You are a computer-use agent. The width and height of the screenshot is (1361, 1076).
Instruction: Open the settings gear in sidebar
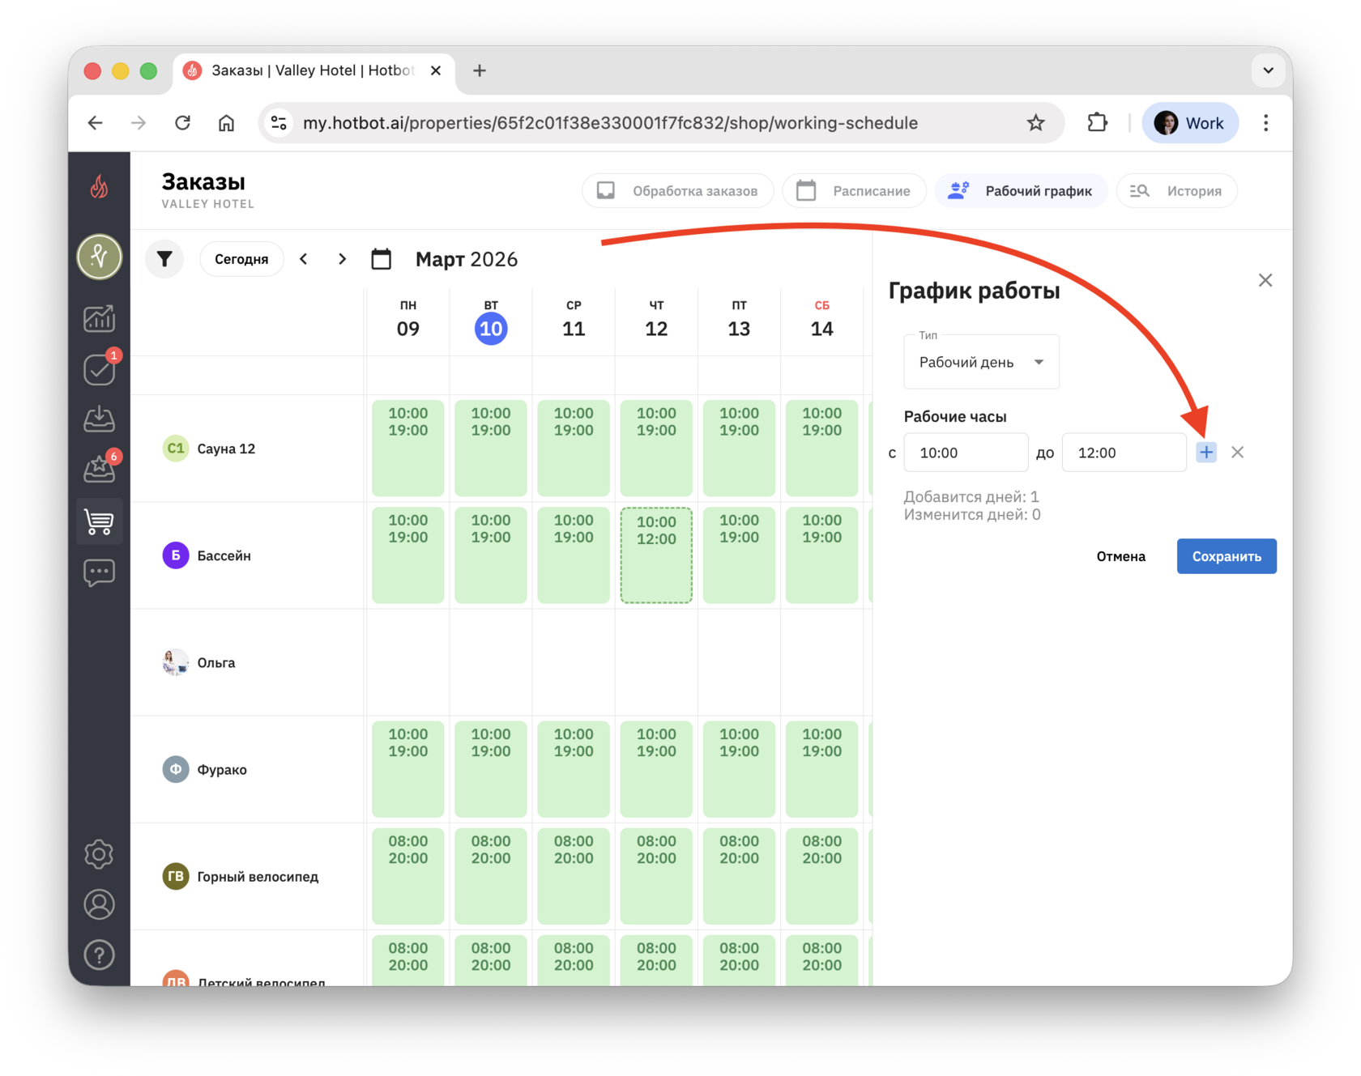click(x=99, y=854)
